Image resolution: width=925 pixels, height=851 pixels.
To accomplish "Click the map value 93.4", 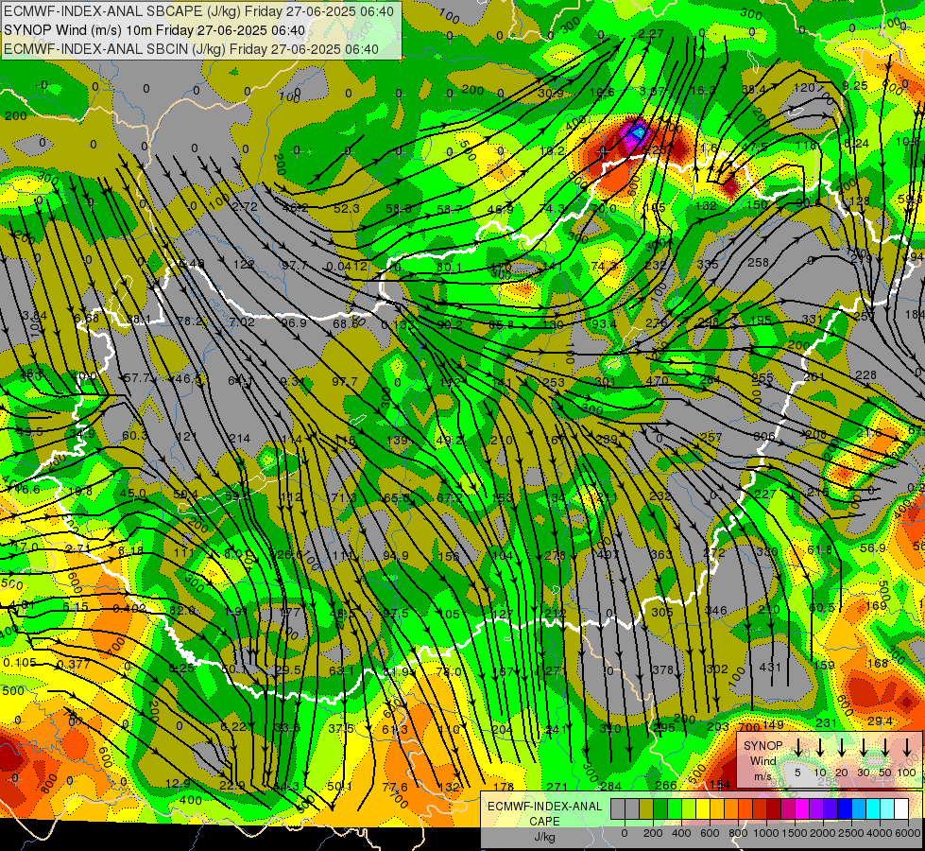I will (x=604, y=323).
